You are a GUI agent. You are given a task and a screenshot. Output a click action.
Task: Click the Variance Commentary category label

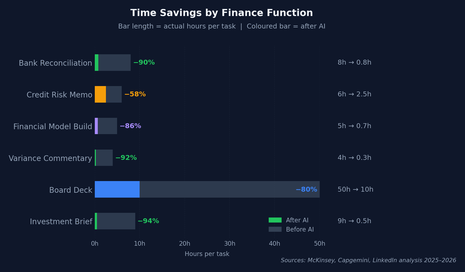click(x=51, y=158)
